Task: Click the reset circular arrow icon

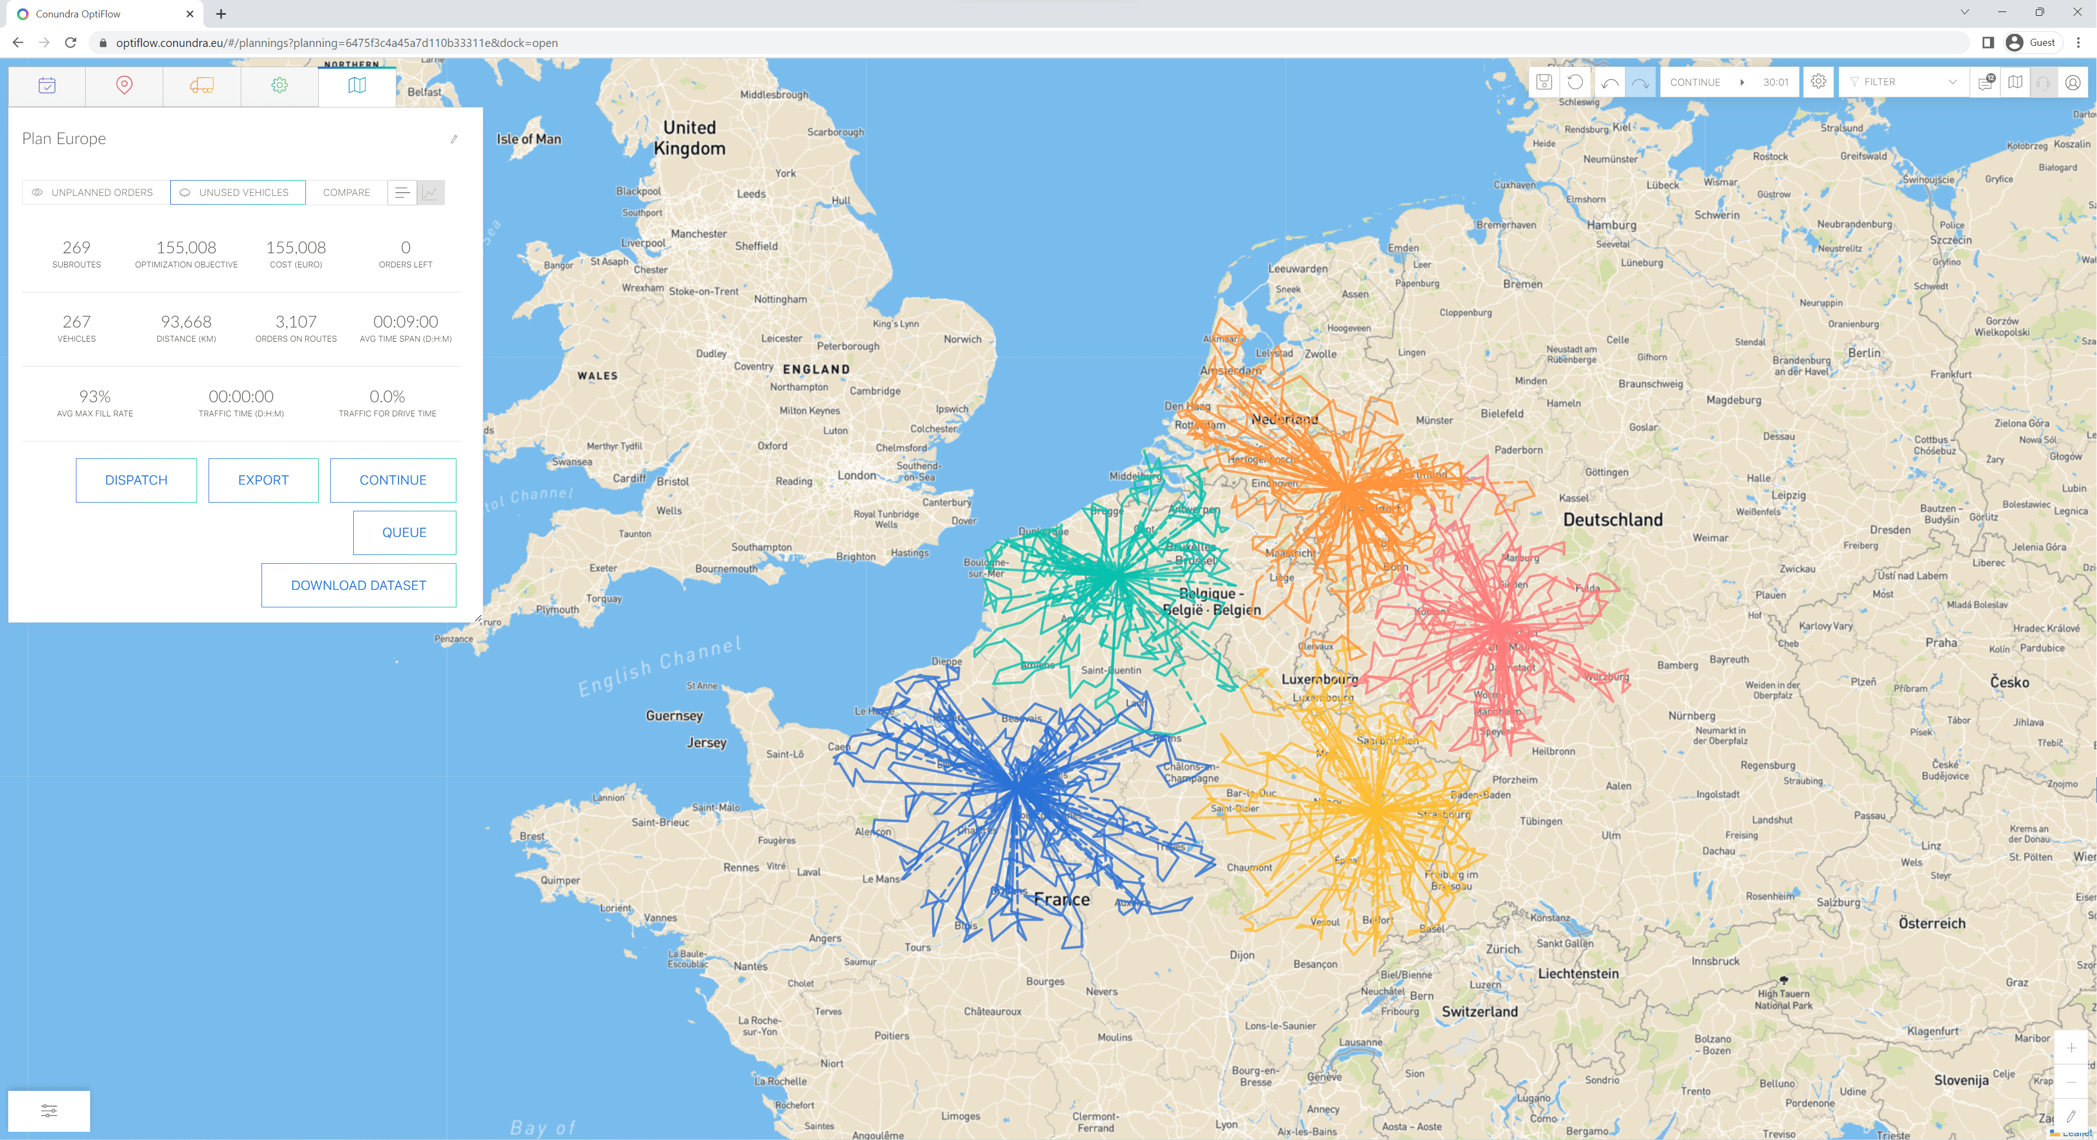Action: (x=1575, y=82)
